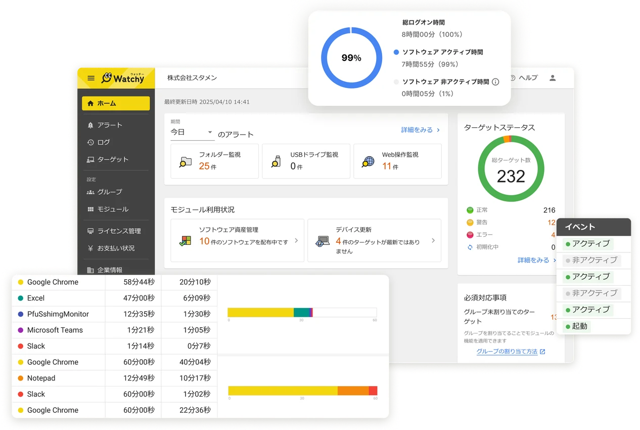Image resolution: width=640 pixels, height=430 pixels.
Task: Click the USB drive monitoring icon
Action: tap(276, 162)
